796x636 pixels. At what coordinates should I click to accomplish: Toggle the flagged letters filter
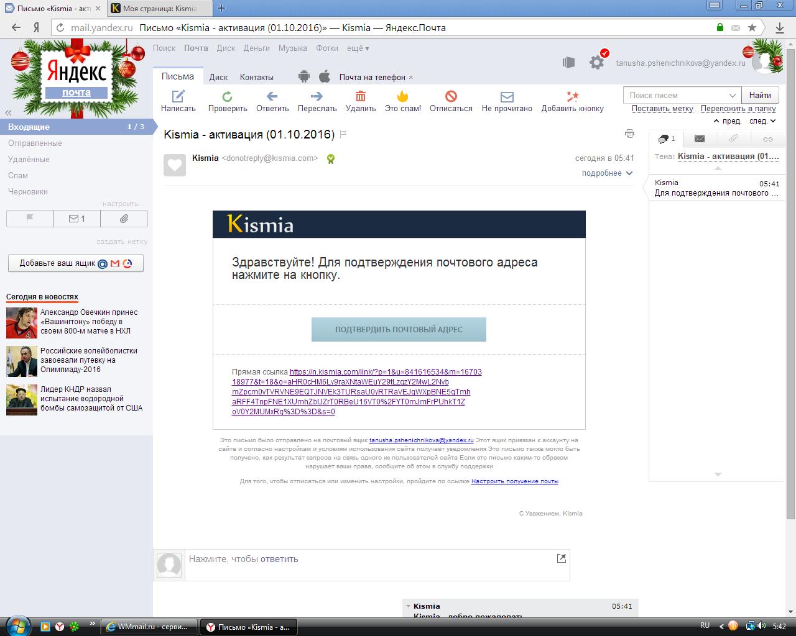[30, 219]
